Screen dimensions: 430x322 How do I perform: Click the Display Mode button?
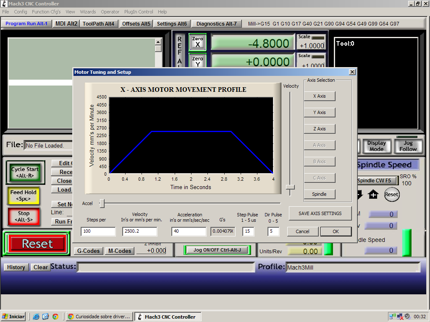pos(377,146)
